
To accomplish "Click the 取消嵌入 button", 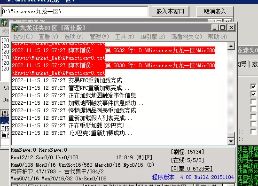I will click(x=215, y=12).
